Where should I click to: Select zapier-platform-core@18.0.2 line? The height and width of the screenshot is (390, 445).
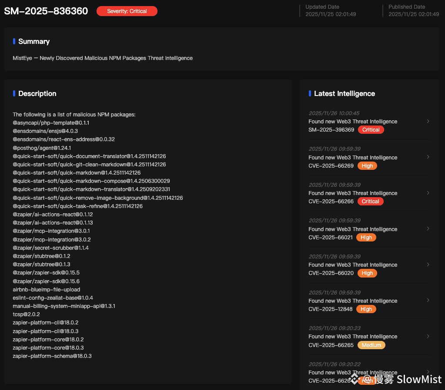48,339
